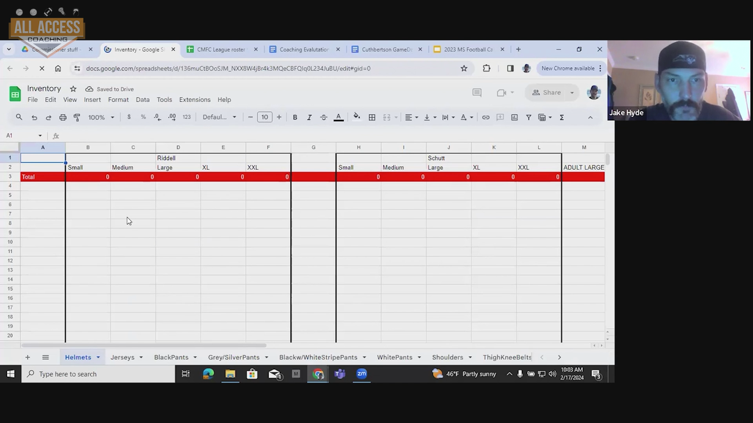Switch to the WhitePants sheet tab
The image size is (753, 423).
(395, 357)
